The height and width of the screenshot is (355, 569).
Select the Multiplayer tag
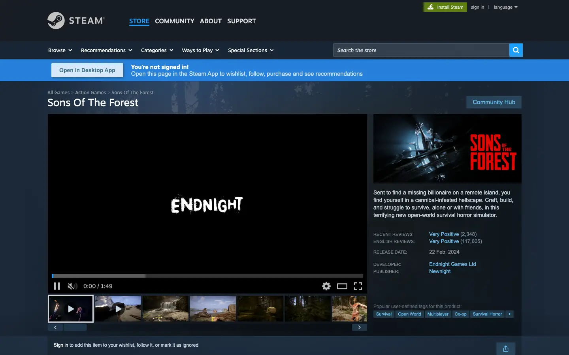pos(438,314)
